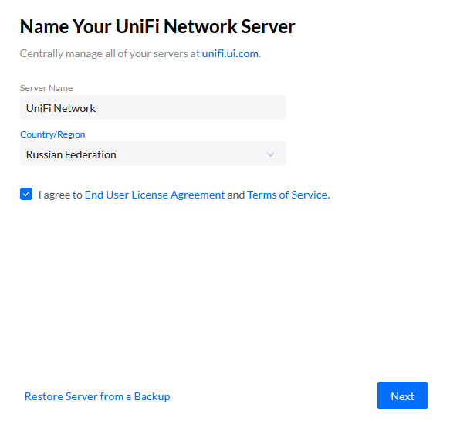Open the Country/Region dropdown showing Russian Federation
The height and width of the screenshot is (421, 450).
(x=153, y=154)
